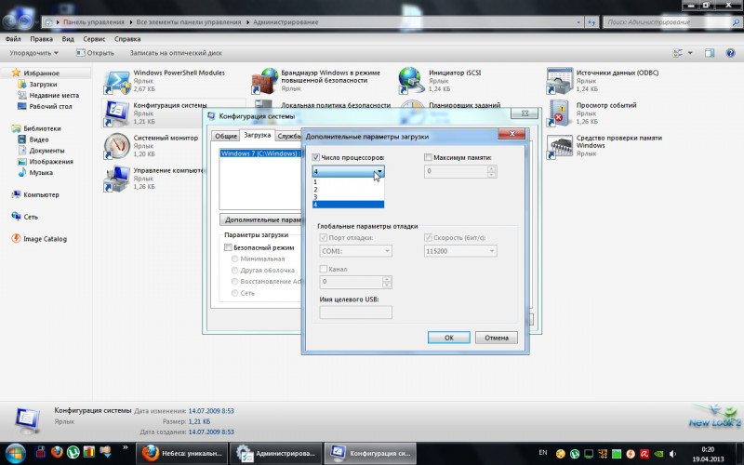Click the volume tray icon
Screen dimensions: 744x465
[x=672, y=454]
